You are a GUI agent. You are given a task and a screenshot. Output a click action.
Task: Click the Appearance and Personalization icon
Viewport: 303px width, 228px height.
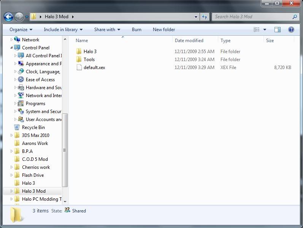(x=21, y=63)
